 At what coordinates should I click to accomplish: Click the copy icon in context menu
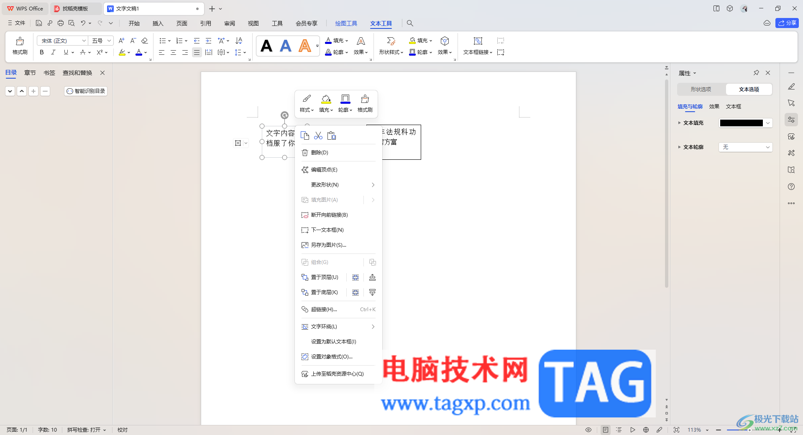305,136
